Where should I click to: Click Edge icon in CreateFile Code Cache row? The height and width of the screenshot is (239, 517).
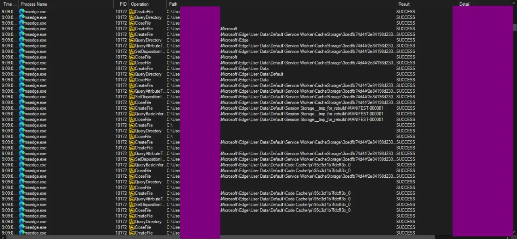point(22,193)
